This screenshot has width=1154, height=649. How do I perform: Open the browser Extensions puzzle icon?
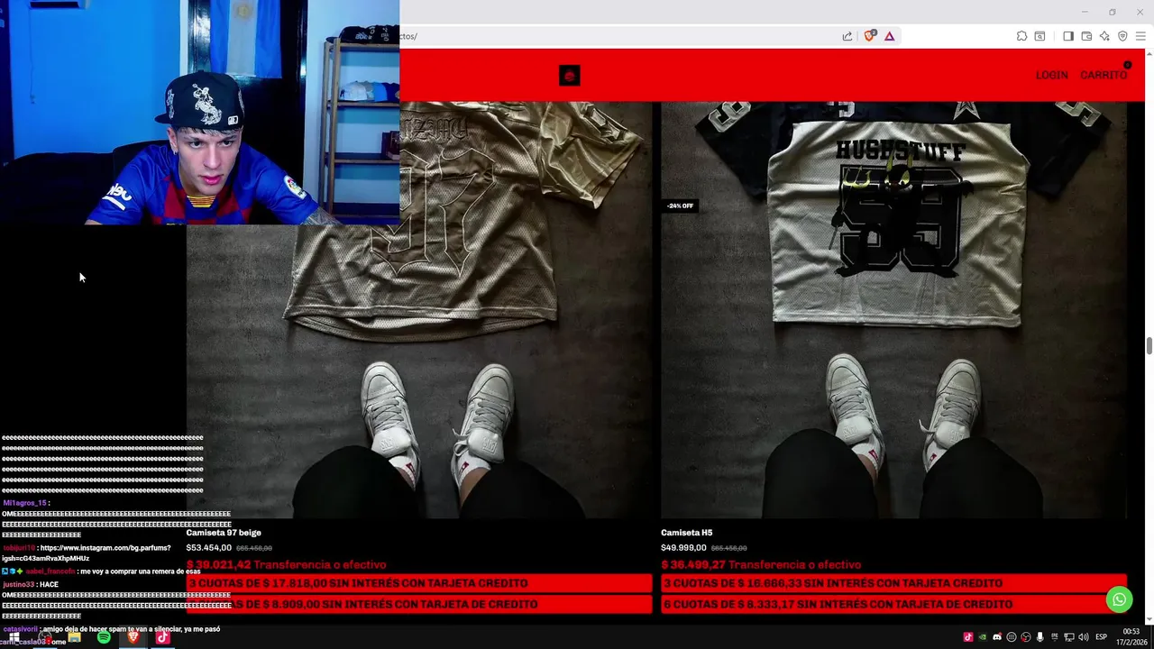pos(1021,36)
